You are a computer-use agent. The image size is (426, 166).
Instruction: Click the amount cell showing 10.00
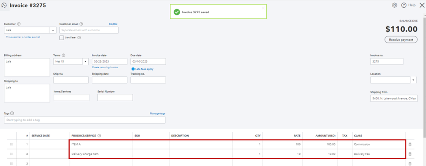pos(320,154)
